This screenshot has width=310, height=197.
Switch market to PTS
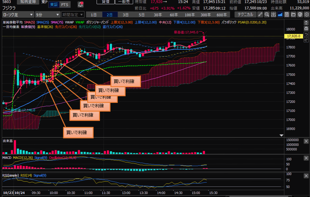(64, 5)
